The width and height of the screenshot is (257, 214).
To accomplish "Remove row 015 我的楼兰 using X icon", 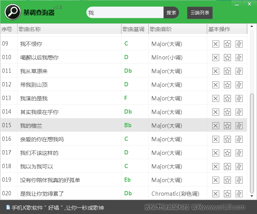I will [215, 126].
